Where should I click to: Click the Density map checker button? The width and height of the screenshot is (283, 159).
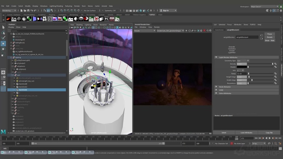coord(275,64)
